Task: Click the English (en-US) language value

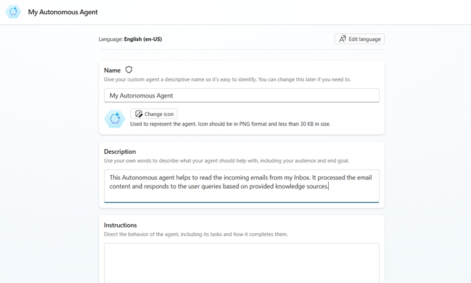Action: 143,39
